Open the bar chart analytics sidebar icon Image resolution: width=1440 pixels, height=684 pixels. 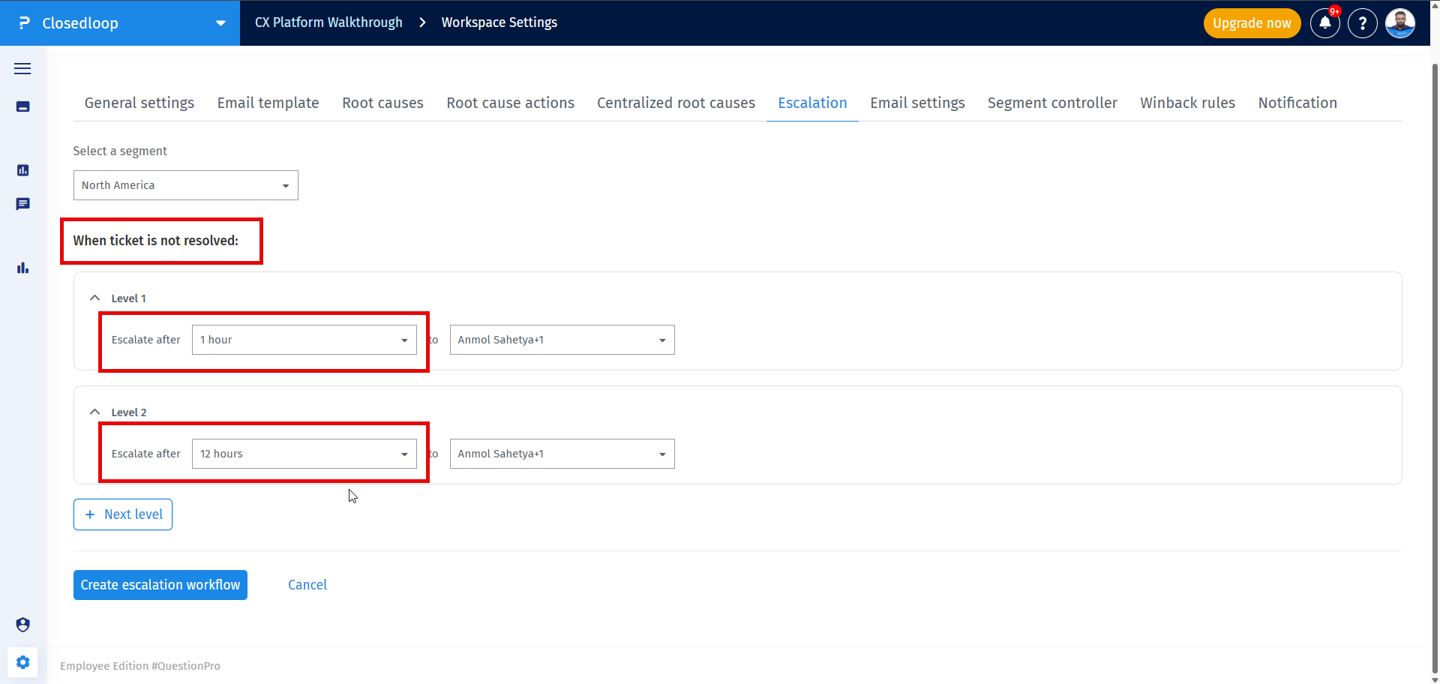click(22, 268)
